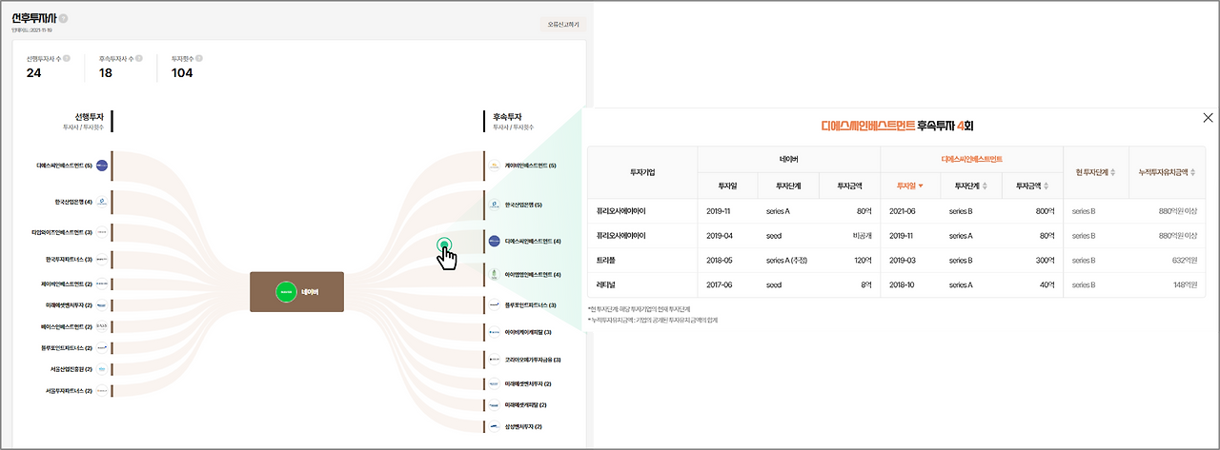Click the 후속투자 column heading
Screen dimensions: 1220x450
click(508, 116)
